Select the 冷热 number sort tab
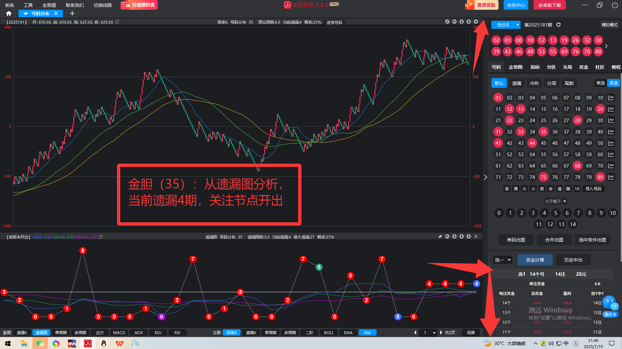 (x=534, y=83)
